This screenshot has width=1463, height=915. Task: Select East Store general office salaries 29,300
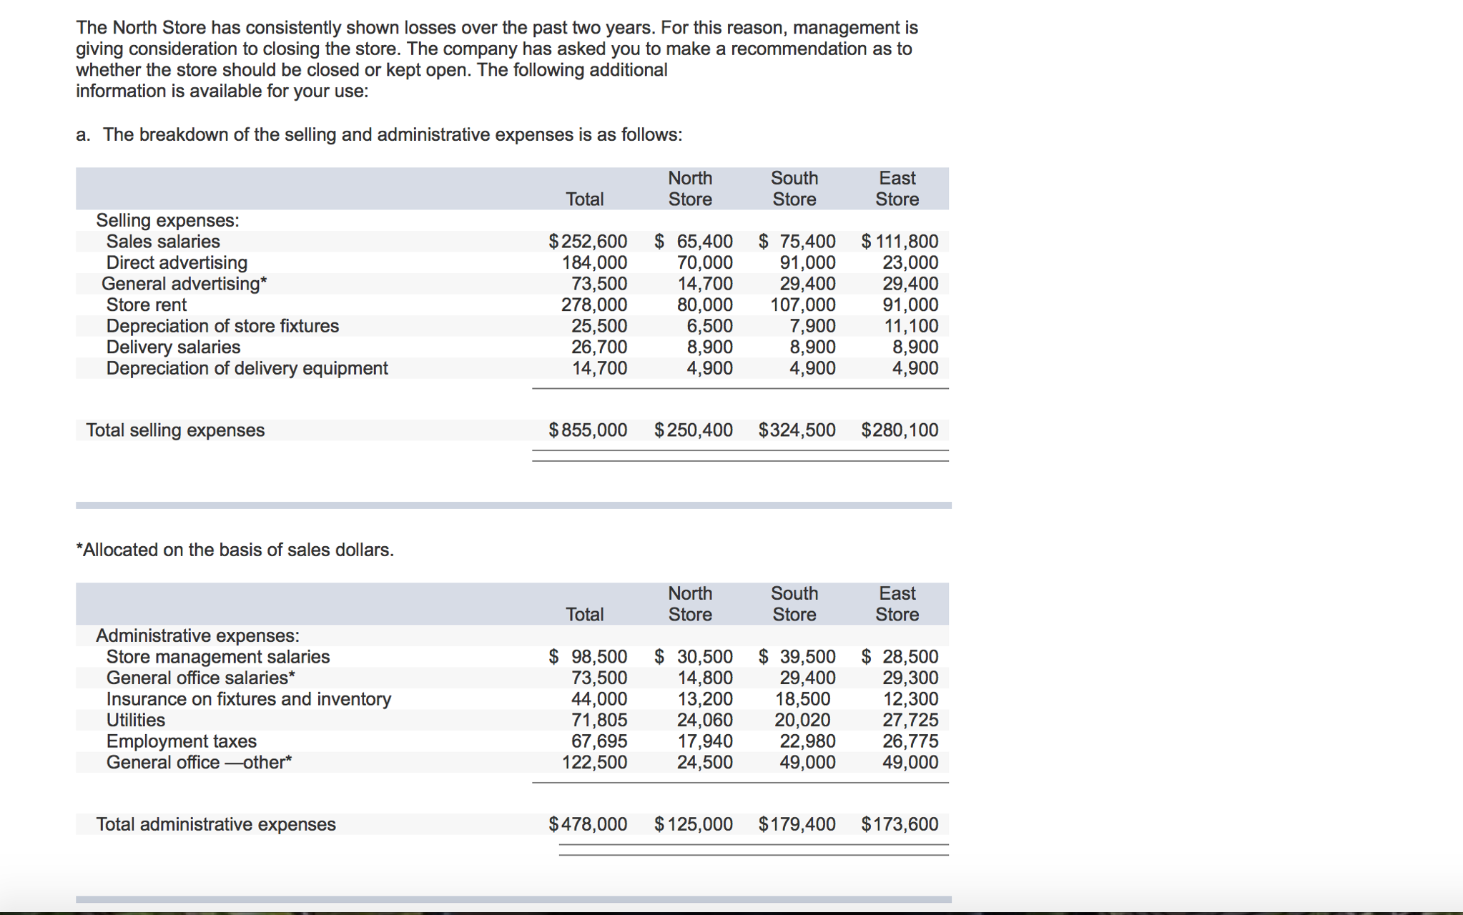(x=910, y=678)
